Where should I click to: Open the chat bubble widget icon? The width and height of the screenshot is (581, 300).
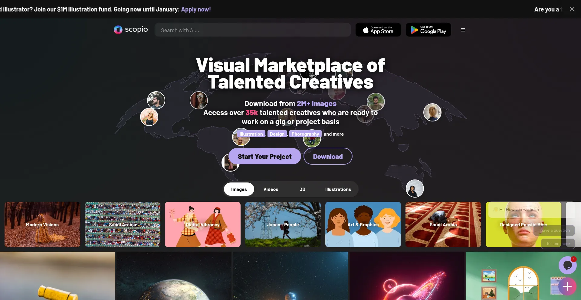[567, 265]
